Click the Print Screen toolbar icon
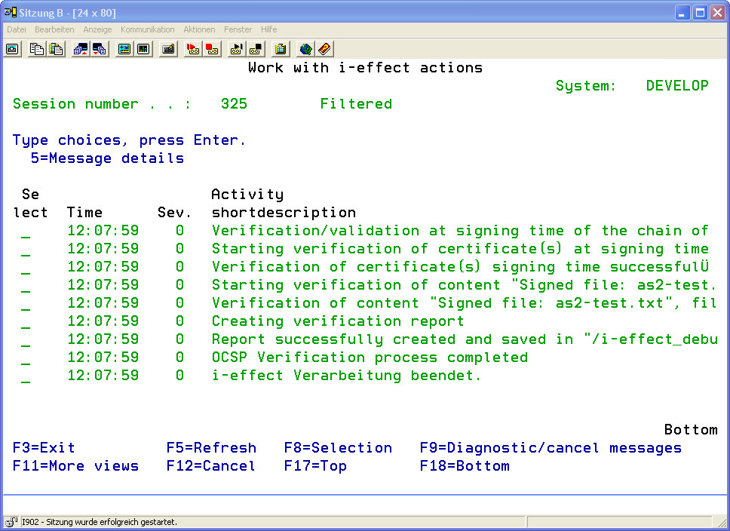730x531 pixels. [x=12, y=49]
